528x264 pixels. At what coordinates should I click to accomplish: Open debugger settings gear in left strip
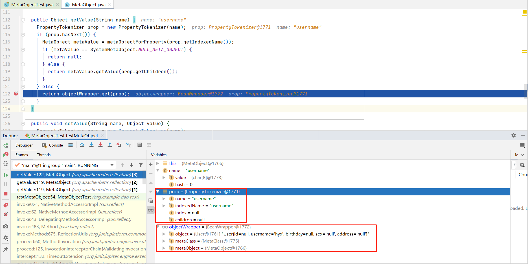[6, 238]
